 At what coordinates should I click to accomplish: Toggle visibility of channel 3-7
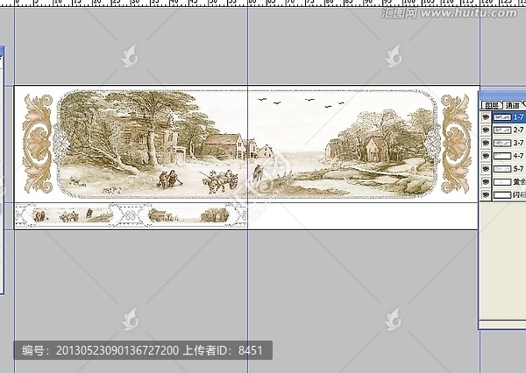click(x=486, y=143)
